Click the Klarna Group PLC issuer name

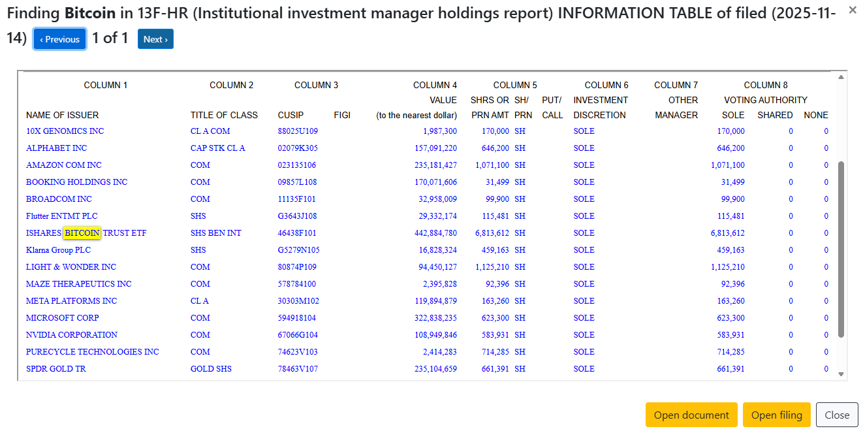pos(58,250)
